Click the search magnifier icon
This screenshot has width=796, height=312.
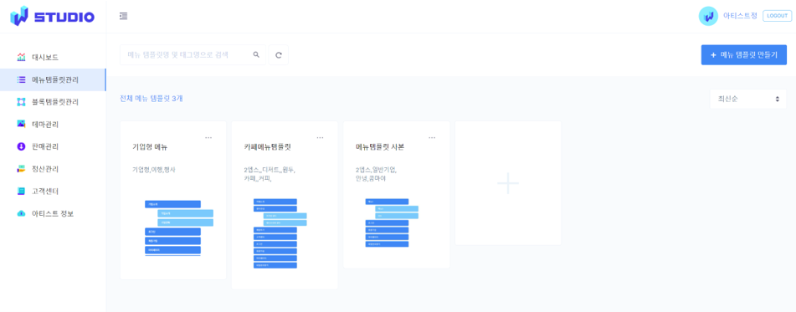(x=256, y=55)
